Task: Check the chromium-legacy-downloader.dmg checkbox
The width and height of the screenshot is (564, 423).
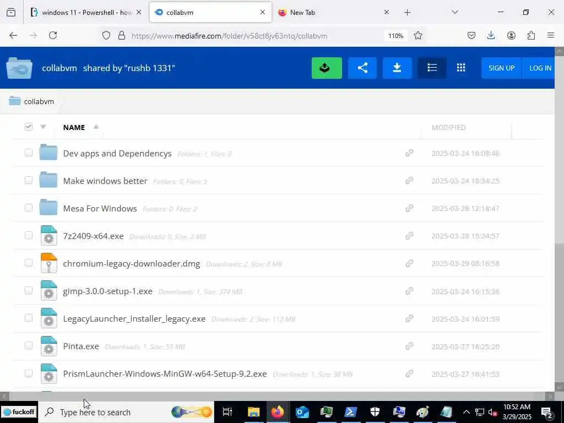Action: (x=29, y=263)
